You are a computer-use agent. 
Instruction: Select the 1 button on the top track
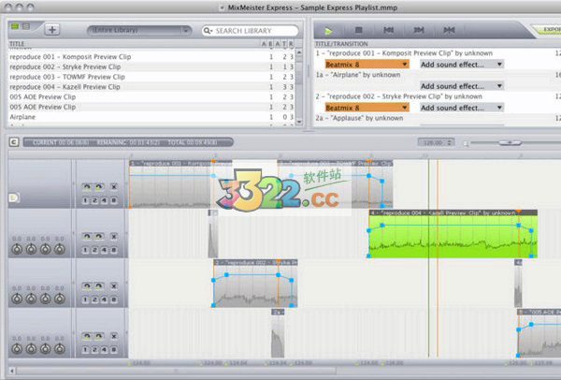click(85, 200)
